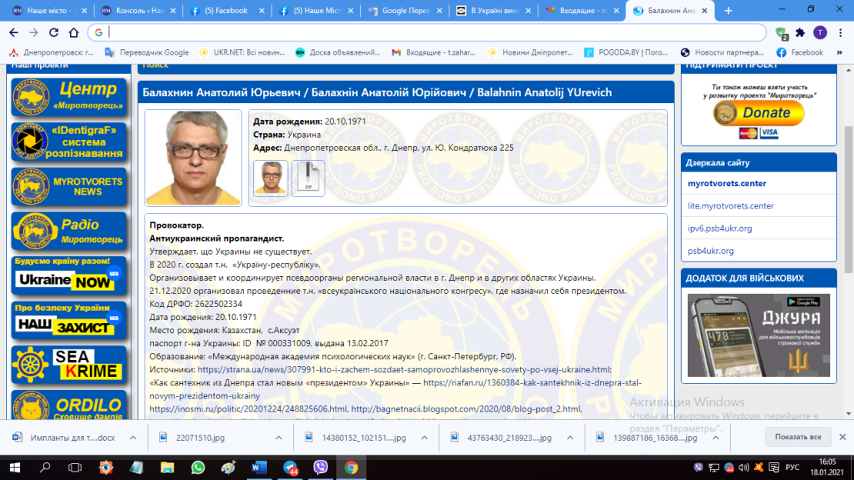
Task: Open the Джура app banner image
Action: (x=759, y=335)
